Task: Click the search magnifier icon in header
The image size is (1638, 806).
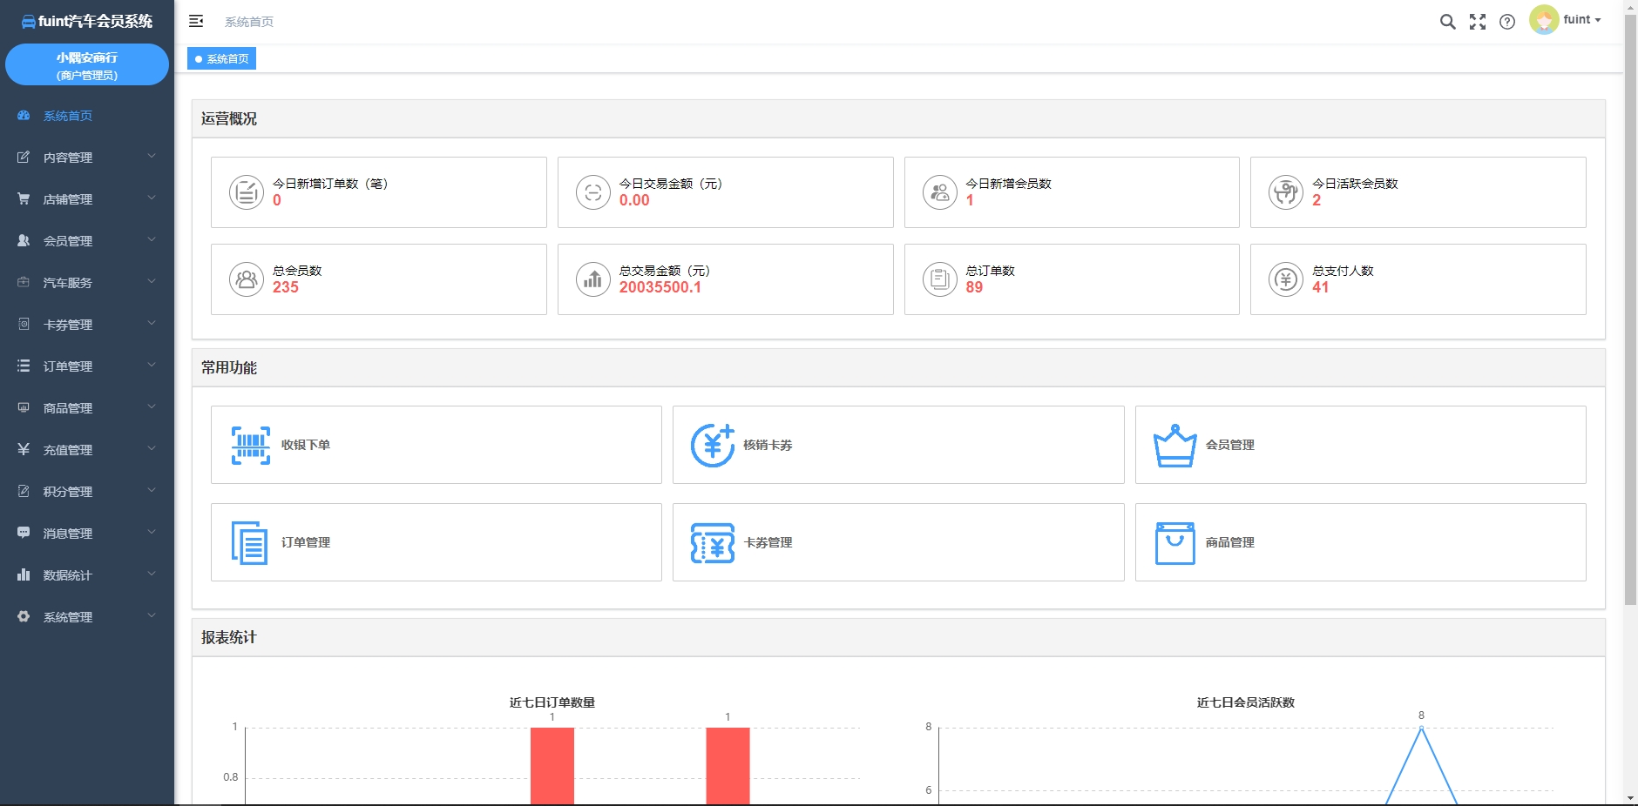Action: tap(1447, 22)
